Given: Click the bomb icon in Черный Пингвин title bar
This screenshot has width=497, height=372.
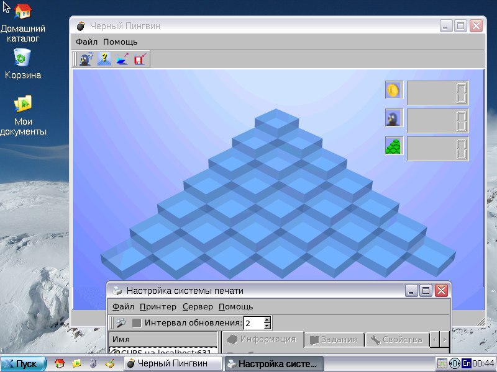Looking at the screenshot, I should tap(81, 26).
